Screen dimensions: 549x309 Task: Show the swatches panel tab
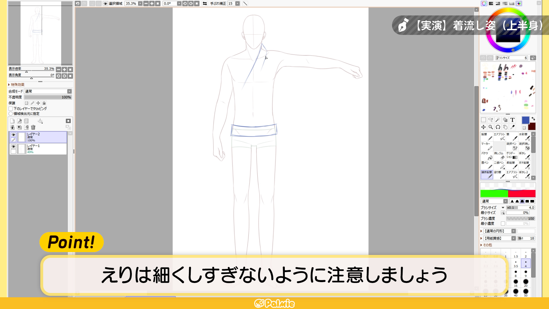coord(512,3)
